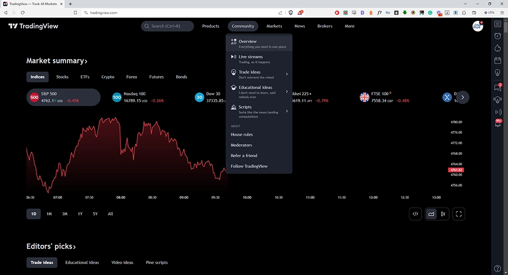The height and width of the screenshot is (275, 508).
Task: Open chart in fullscreen icon
Action: [459, 214]
